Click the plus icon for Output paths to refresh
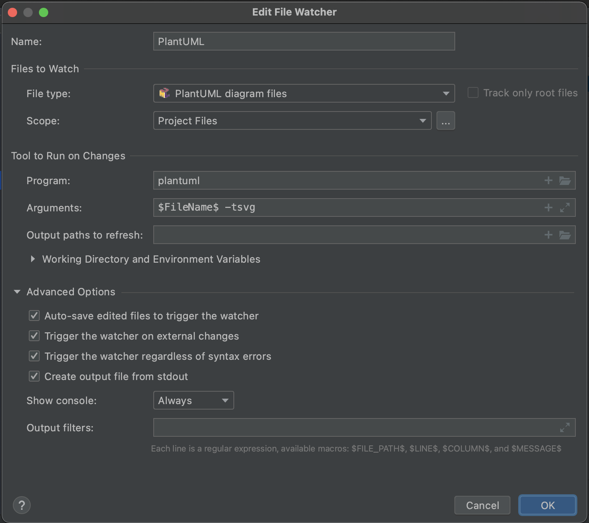 [549, 235]
